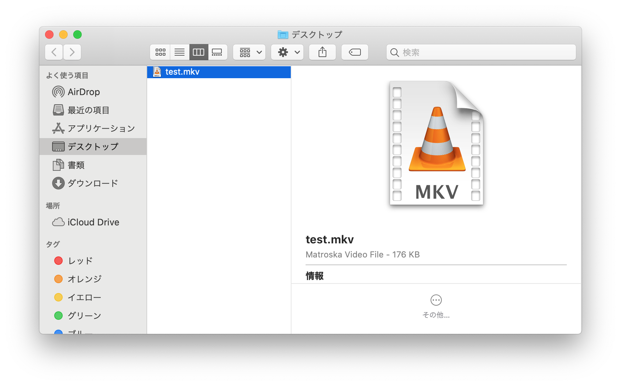Click the Downloads arrow circle icon

tap(58, 183)
